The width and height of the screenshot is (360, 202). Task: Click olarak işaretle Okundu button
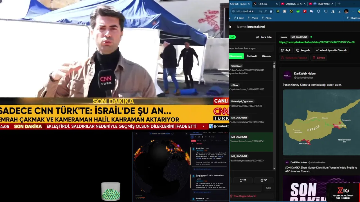point(332,50)
